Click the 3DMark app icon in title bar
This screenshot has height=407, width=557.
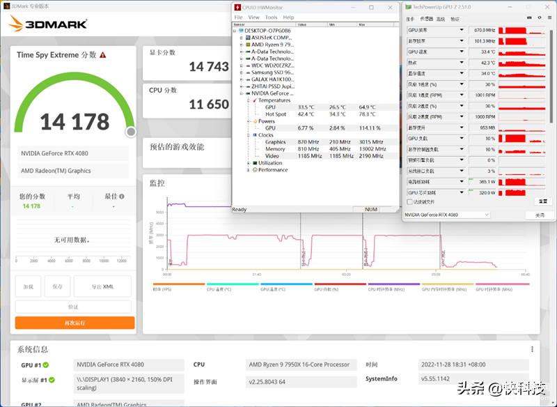pos(6,6)
